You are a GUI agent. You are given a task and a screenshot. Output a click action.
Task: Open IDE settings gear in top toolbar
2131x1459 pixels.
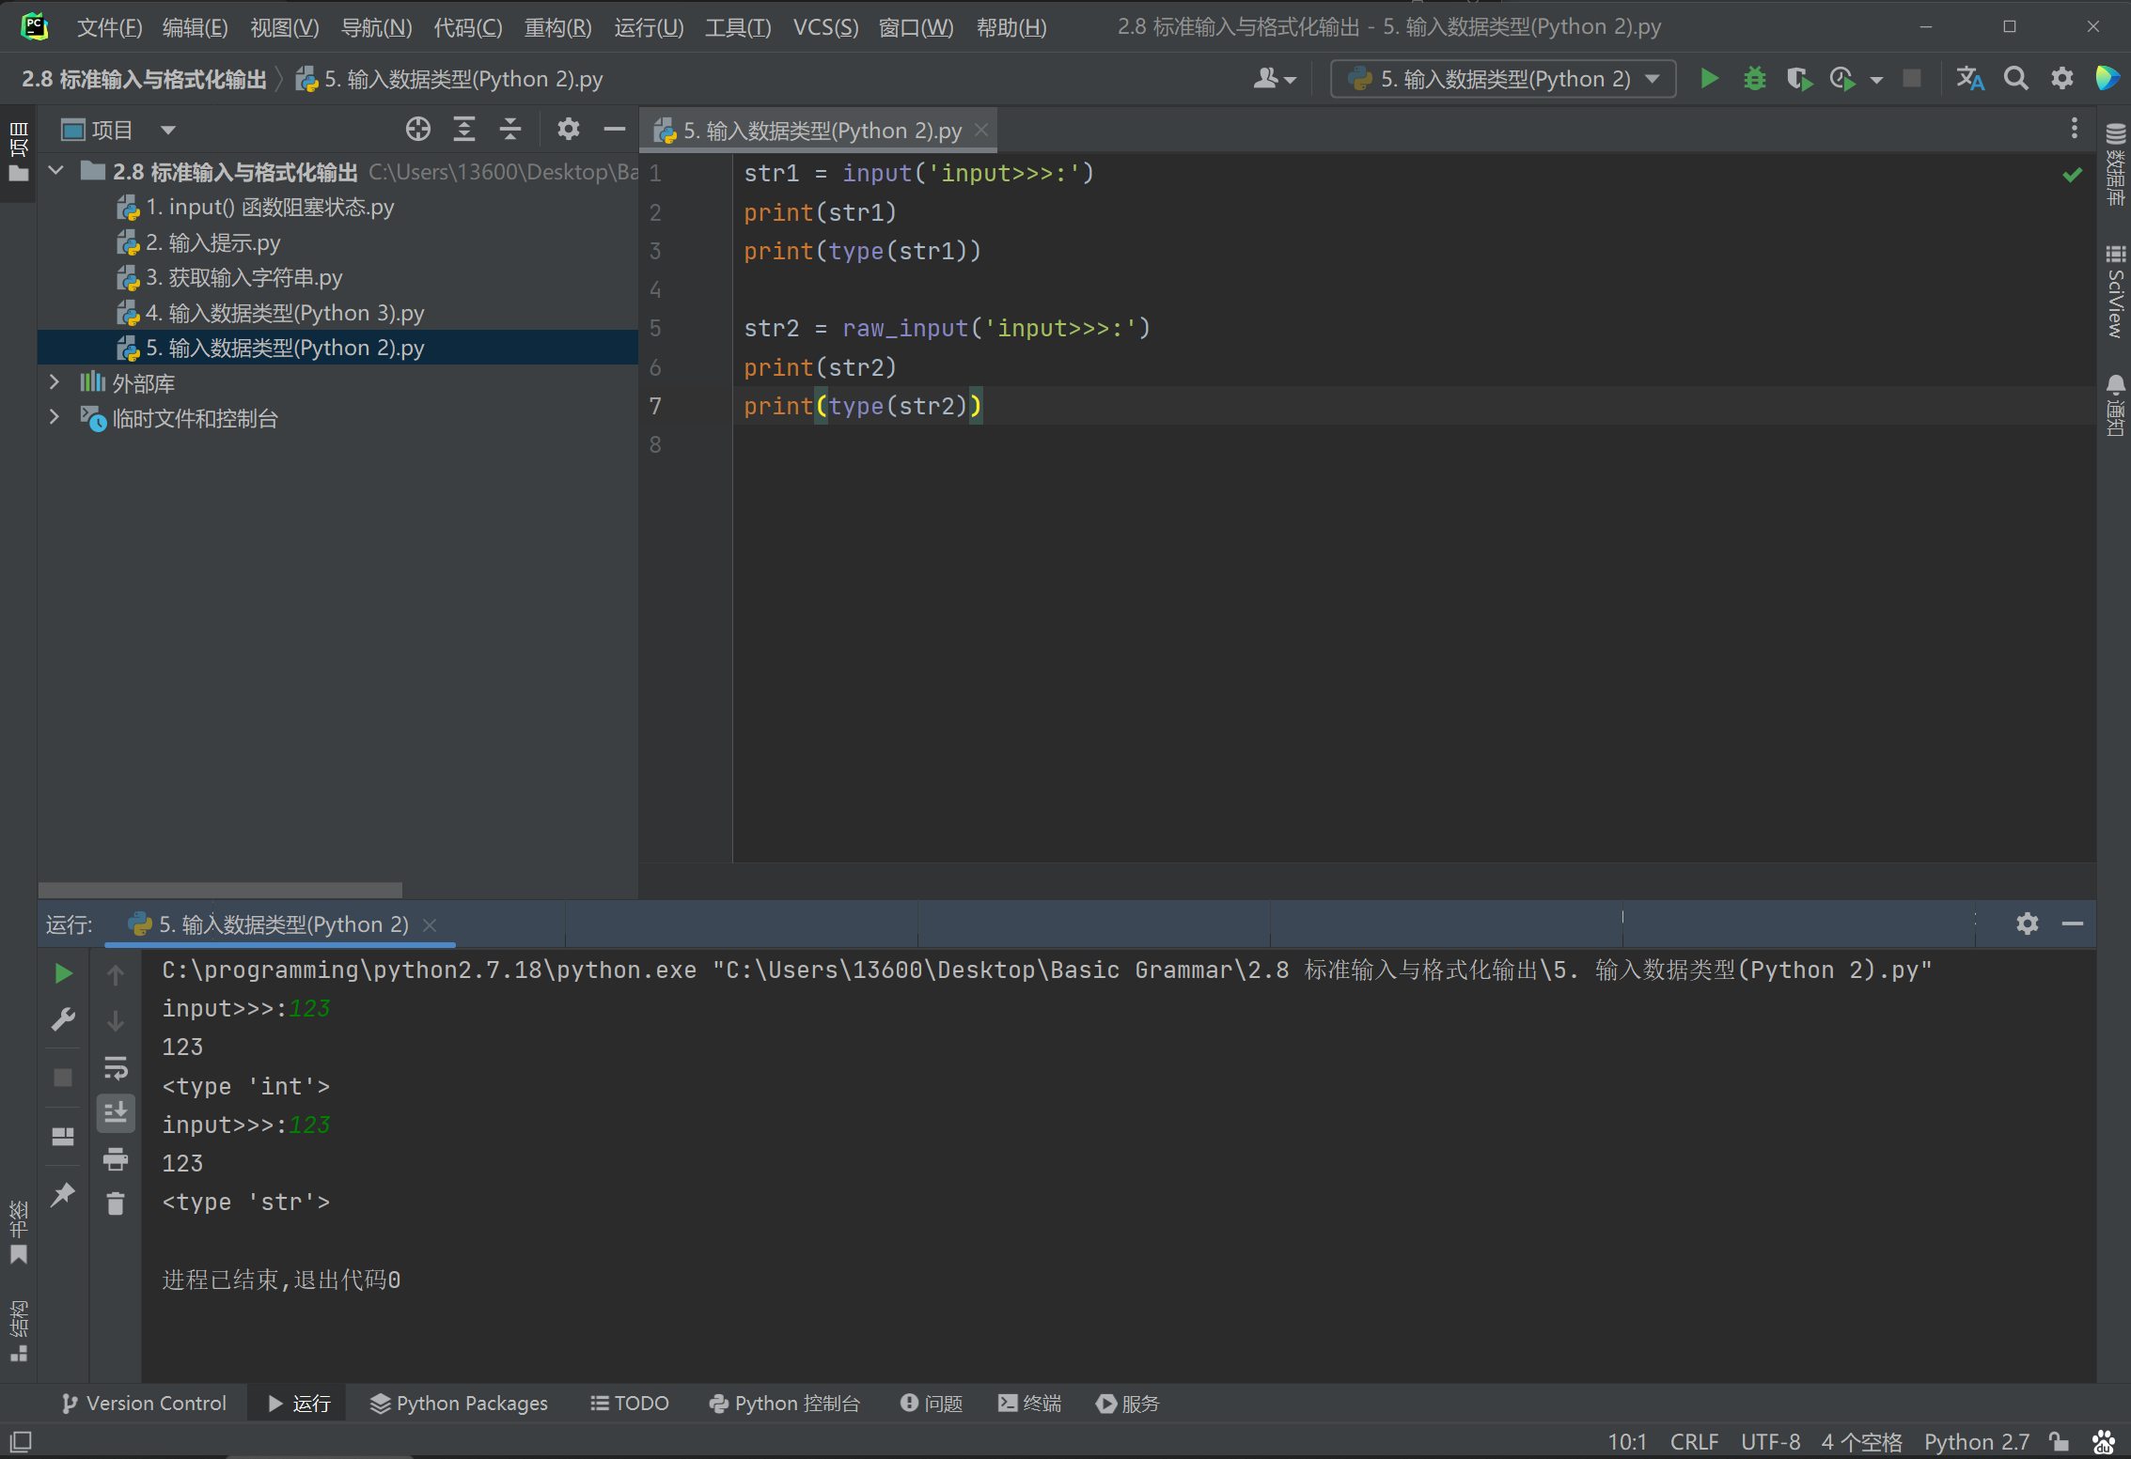2061,79
